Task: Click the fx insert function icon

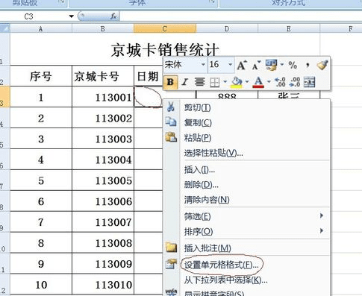Action: point(113,16)
